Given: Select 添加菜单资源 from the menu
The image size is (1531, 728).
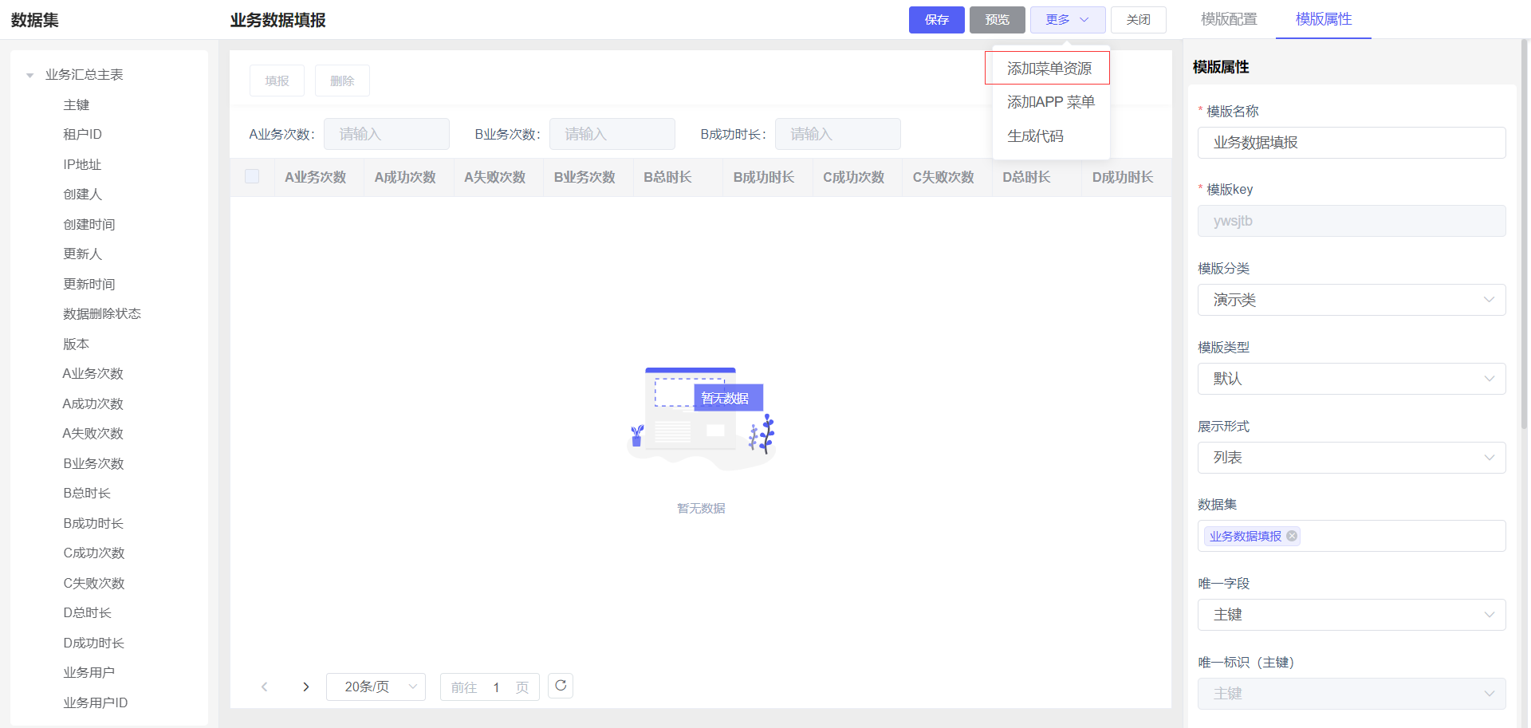Looking at the screenshot, I should tap(1048, 69).
